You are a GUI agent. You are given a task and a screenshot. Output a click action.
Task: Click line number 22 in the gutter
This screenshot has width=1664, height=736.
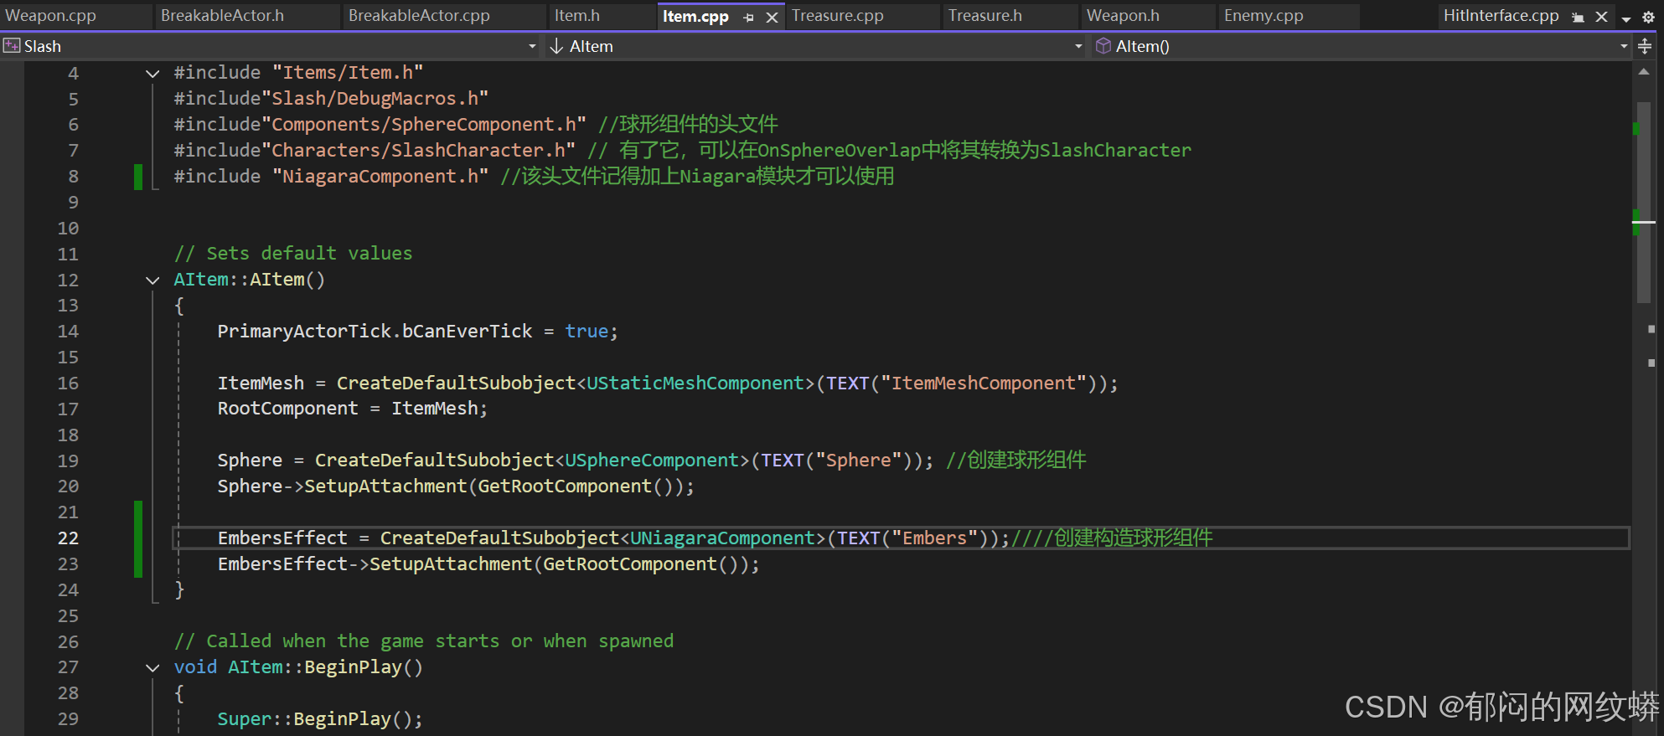click(x=68, y=538)
